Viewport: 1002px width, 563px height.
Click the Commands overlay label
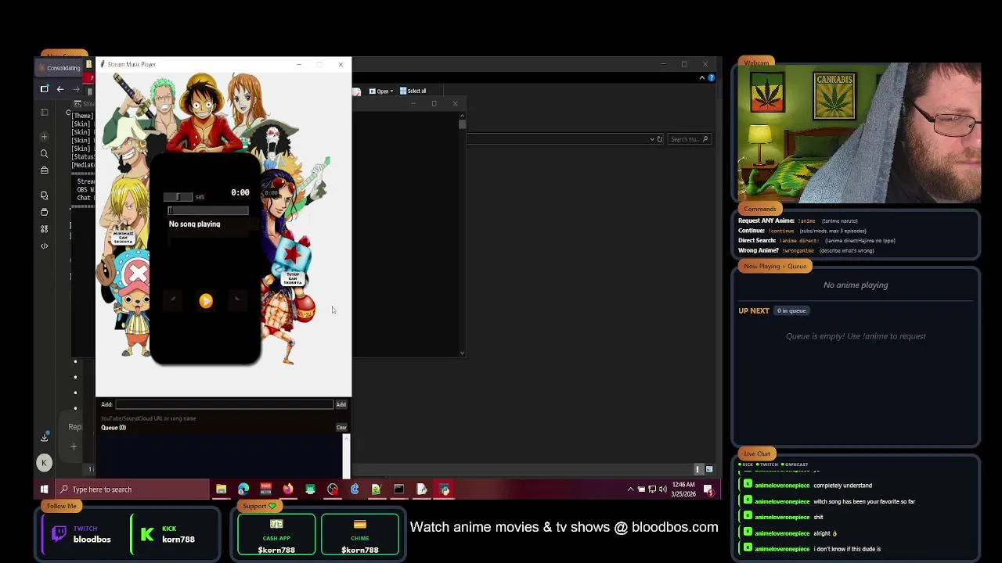point(760,209)
